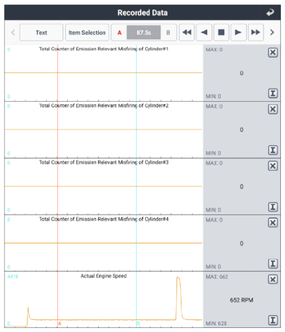Click MAX: 662 engine speed label
The width and height of the screenshot is (285, 332).
(217, 277)
